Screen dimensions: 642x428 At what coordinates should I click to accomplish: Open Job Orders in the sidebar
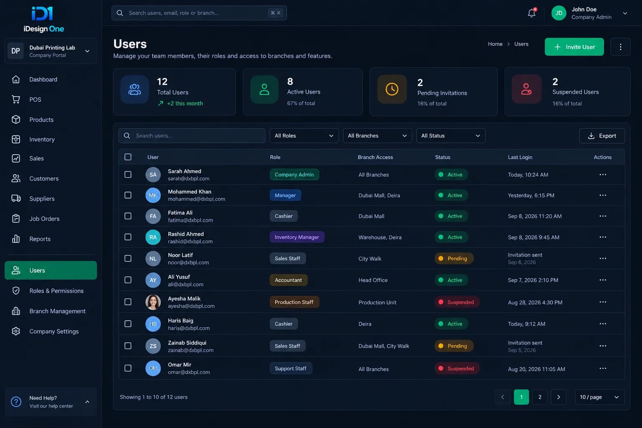pos(51,219)
